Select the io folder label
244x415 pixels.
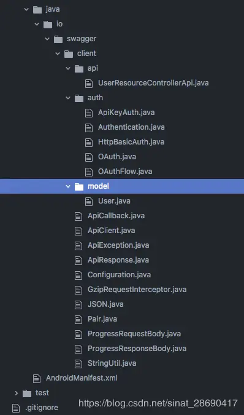59,24
